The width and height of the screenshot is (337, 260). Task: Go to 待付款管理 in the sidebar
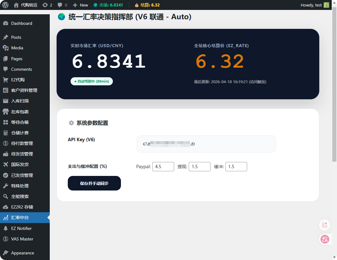point(22,143)
